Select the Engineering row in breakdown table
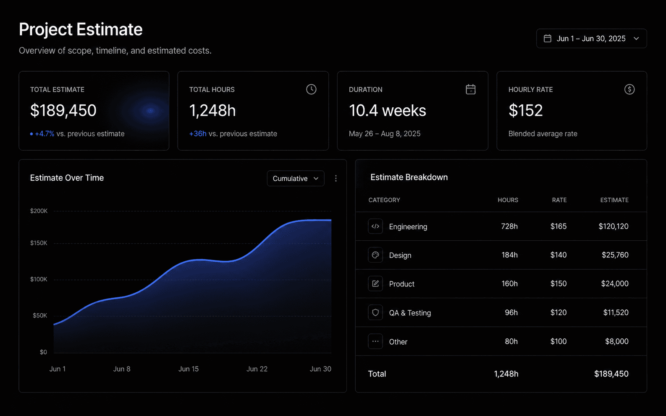The image size is (666, 416). click(x=501, y=226)
